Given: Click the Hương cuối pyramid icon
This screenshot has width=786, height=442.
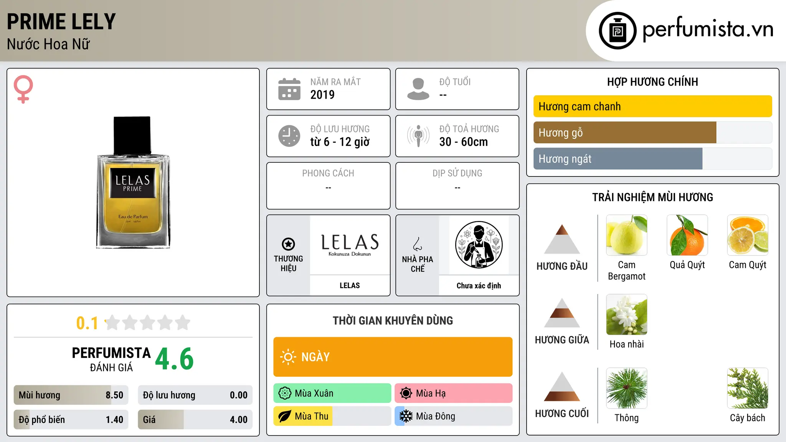Looking at the screenshot, I should pyautogui.click(x=562, y=386).
